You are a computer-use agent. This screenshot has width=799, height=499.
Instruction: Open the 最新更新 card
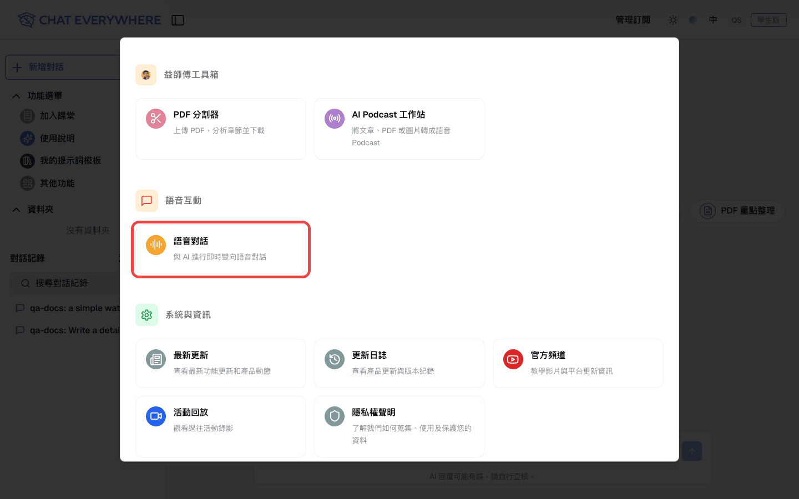click(x=221, y=363)
